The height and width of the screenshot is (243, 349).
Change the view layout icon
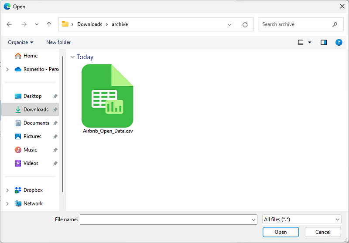pos(301,42)
